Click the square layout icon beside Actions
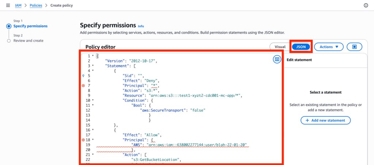This screenshot has width=374, height=165. click(354, 47)
